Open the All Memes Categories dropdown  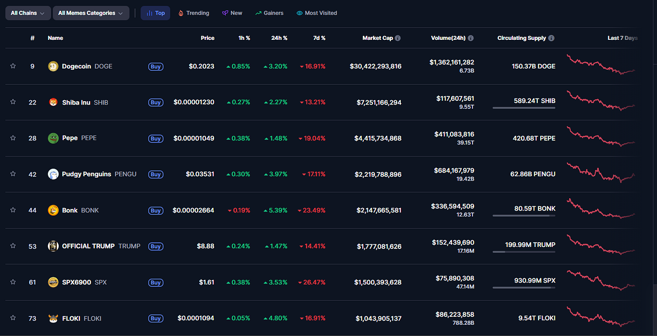click(91, 13)
